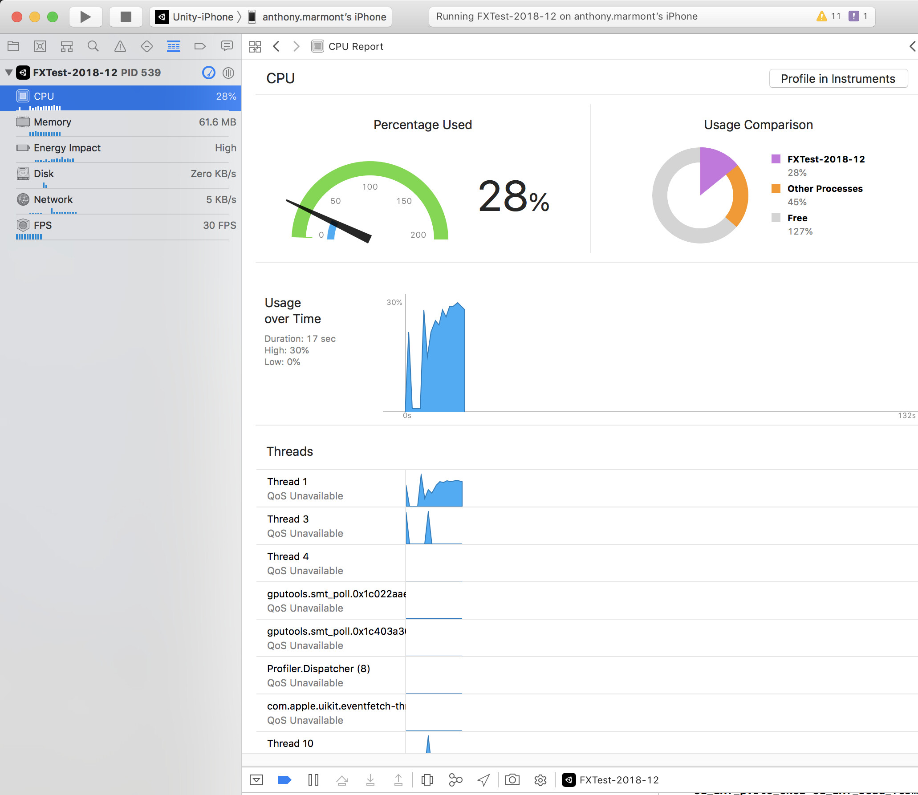This screenshot has width=918, height=795.
Task: Collapse the FXTest-2018-12 process disclosure triangle
Action: click(8, 73)
